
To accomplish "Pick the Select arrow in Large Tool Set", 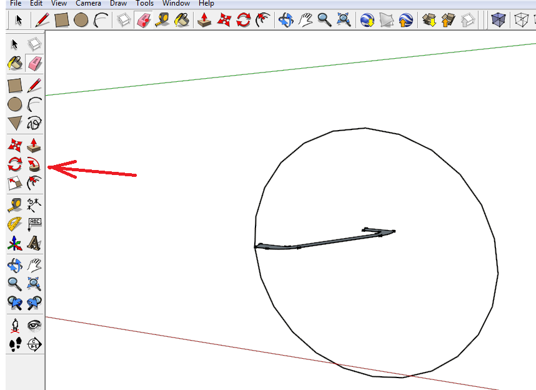I will (15, 44).
